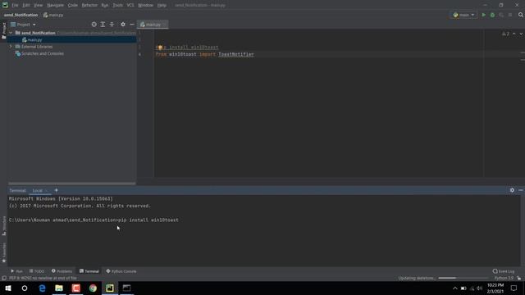Open the Terminal tool window tab
Image resolution: width=525 pixels, height=295 pixels.
click(x=89, y=271)
